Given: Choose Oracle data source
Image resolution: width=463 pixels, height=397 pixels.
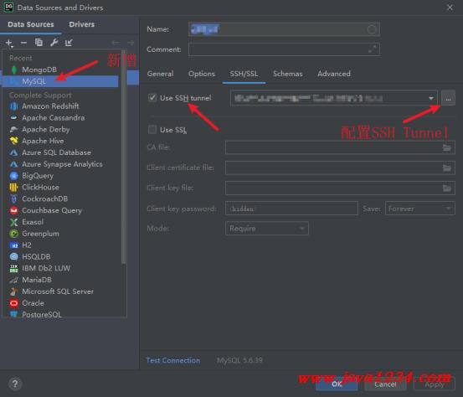Looking at the screenshot, I should [x=61, y=303].
